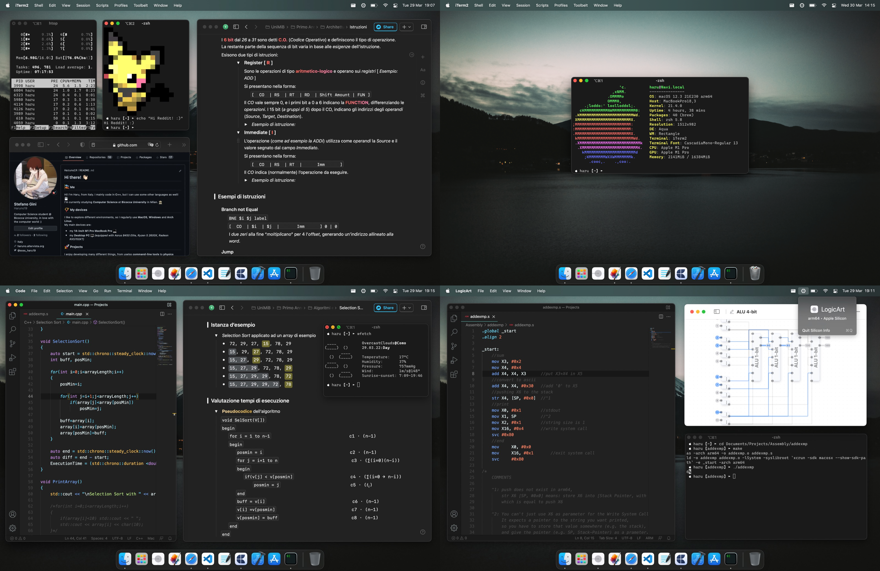The height and width of the screenshot is (571, 880).
Task: Open info icon in Istruzioni document side rail
Action: coord(423,83)
